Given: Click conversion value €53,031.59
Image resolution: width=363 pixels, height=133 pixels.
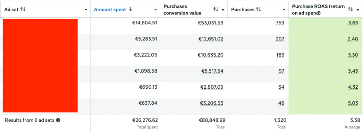Looking at the screenshot, I should 211,23.
